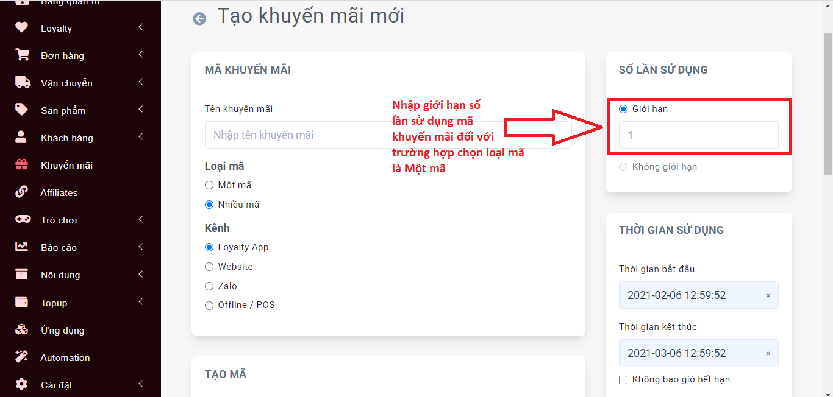The height and width of the screenshot is (397, 833).
Task: Clear the Thời gian kết thúc date
Action: (768, 353)
